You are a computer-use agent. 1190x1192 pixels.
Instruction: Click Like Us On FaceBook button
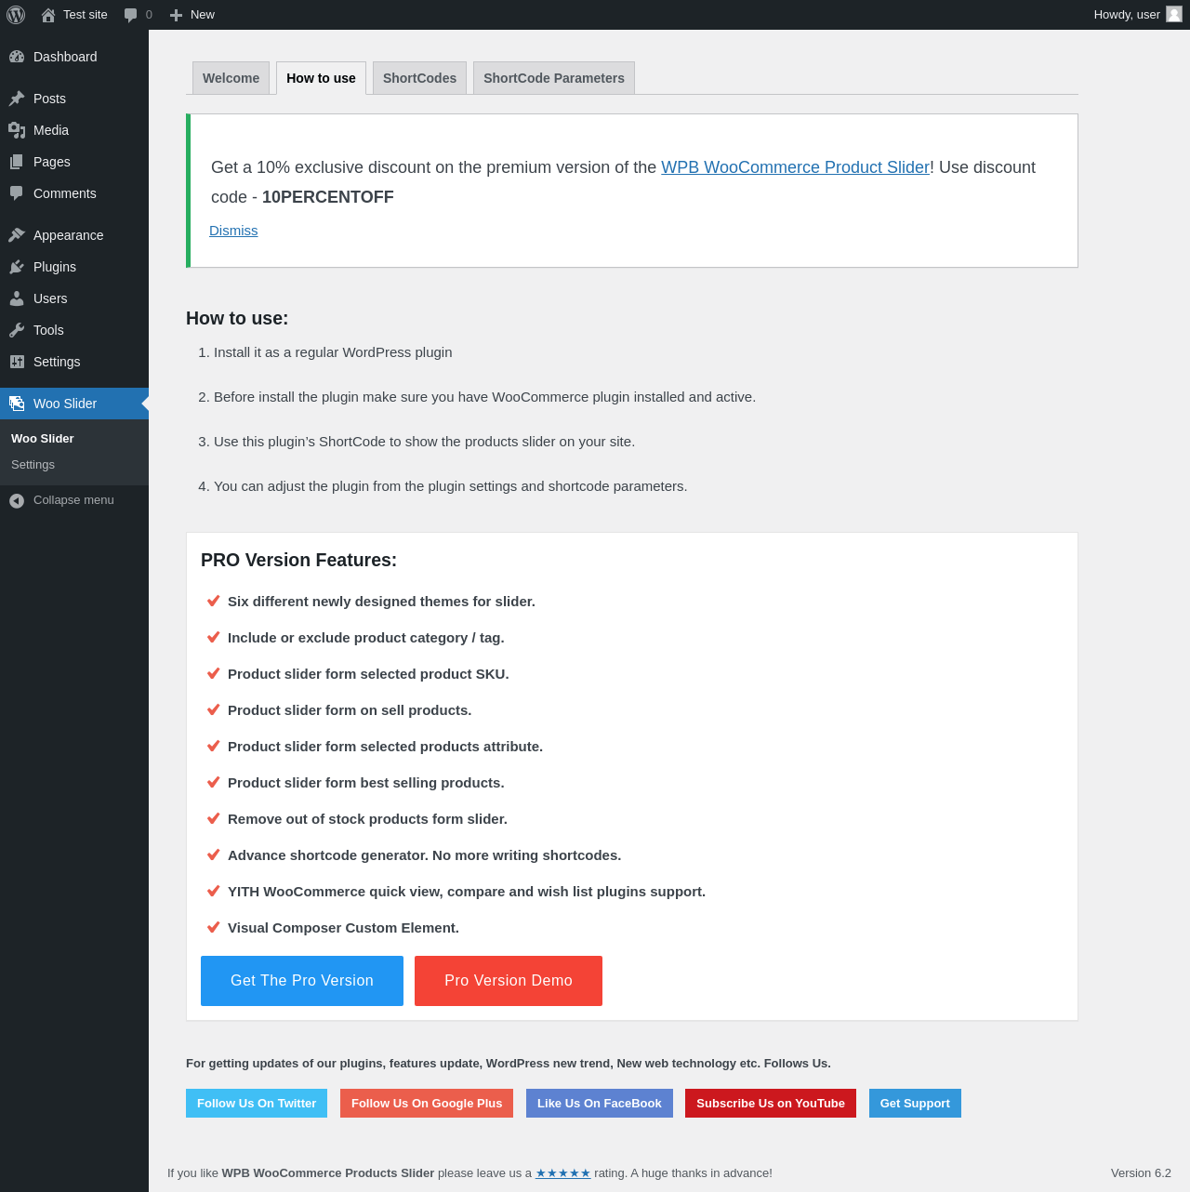pyautogui.click(x=600, y=1104)
